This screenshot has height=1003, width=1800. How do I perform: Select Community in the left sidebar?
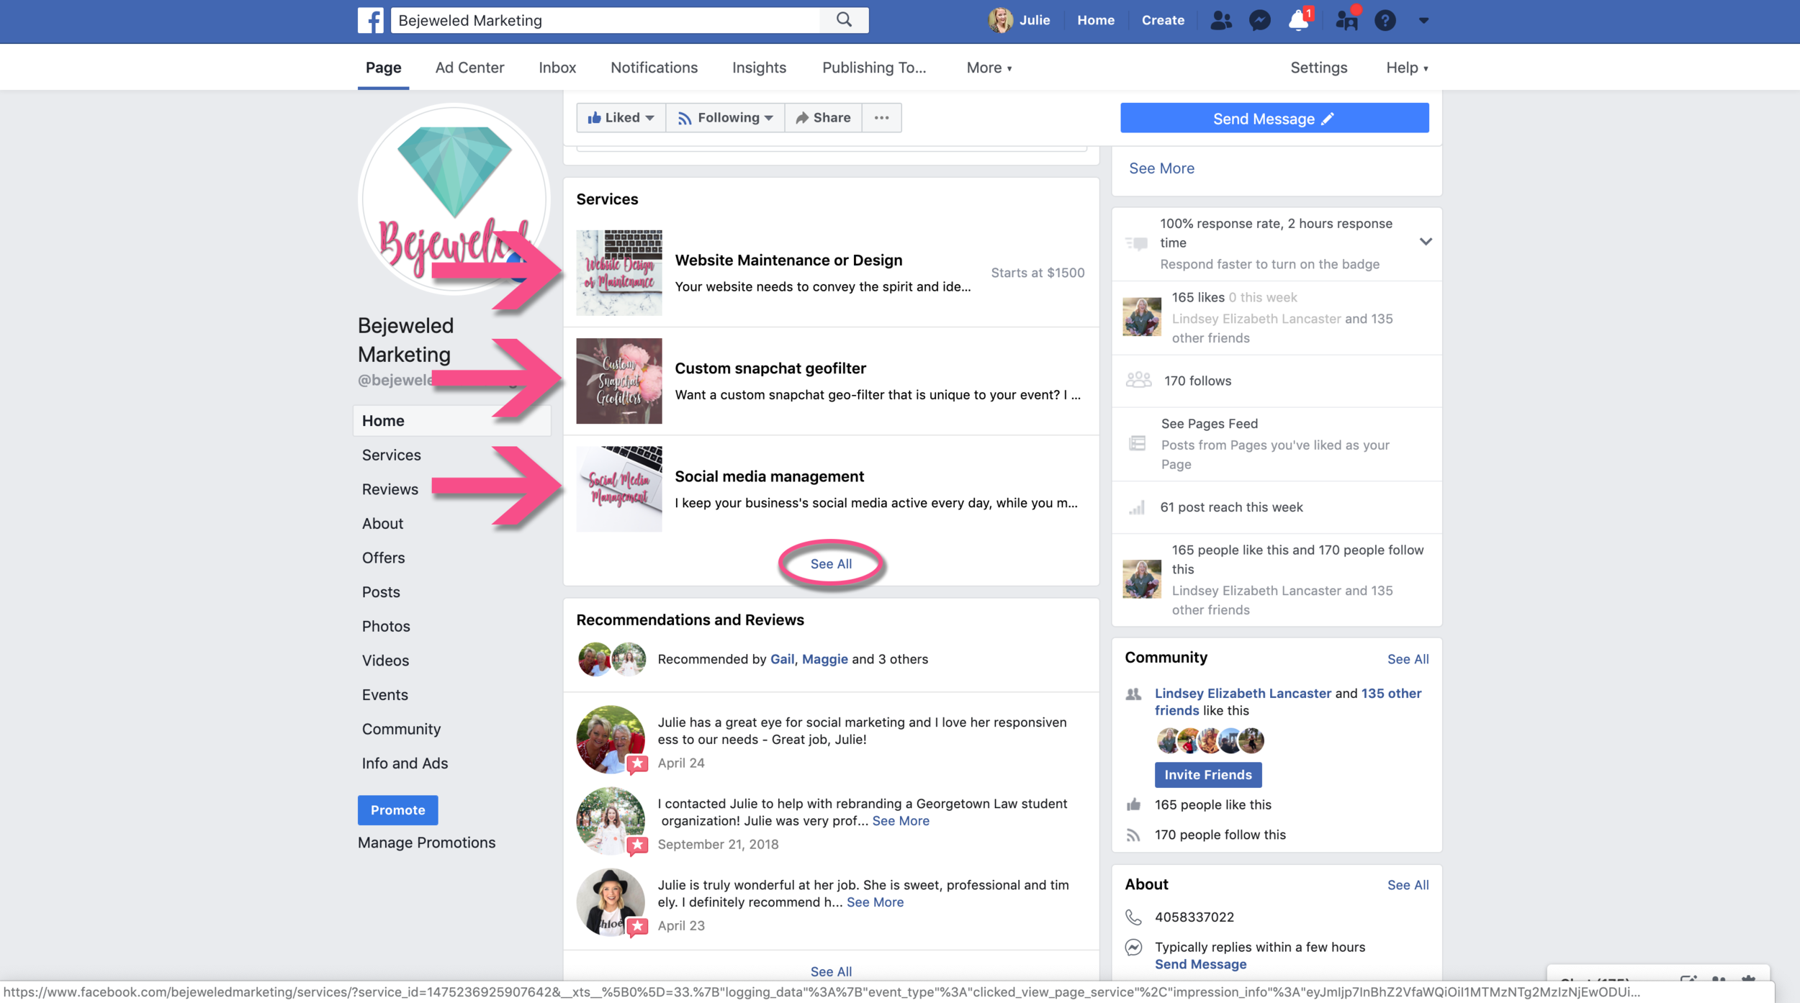click(x=401, y=730)
